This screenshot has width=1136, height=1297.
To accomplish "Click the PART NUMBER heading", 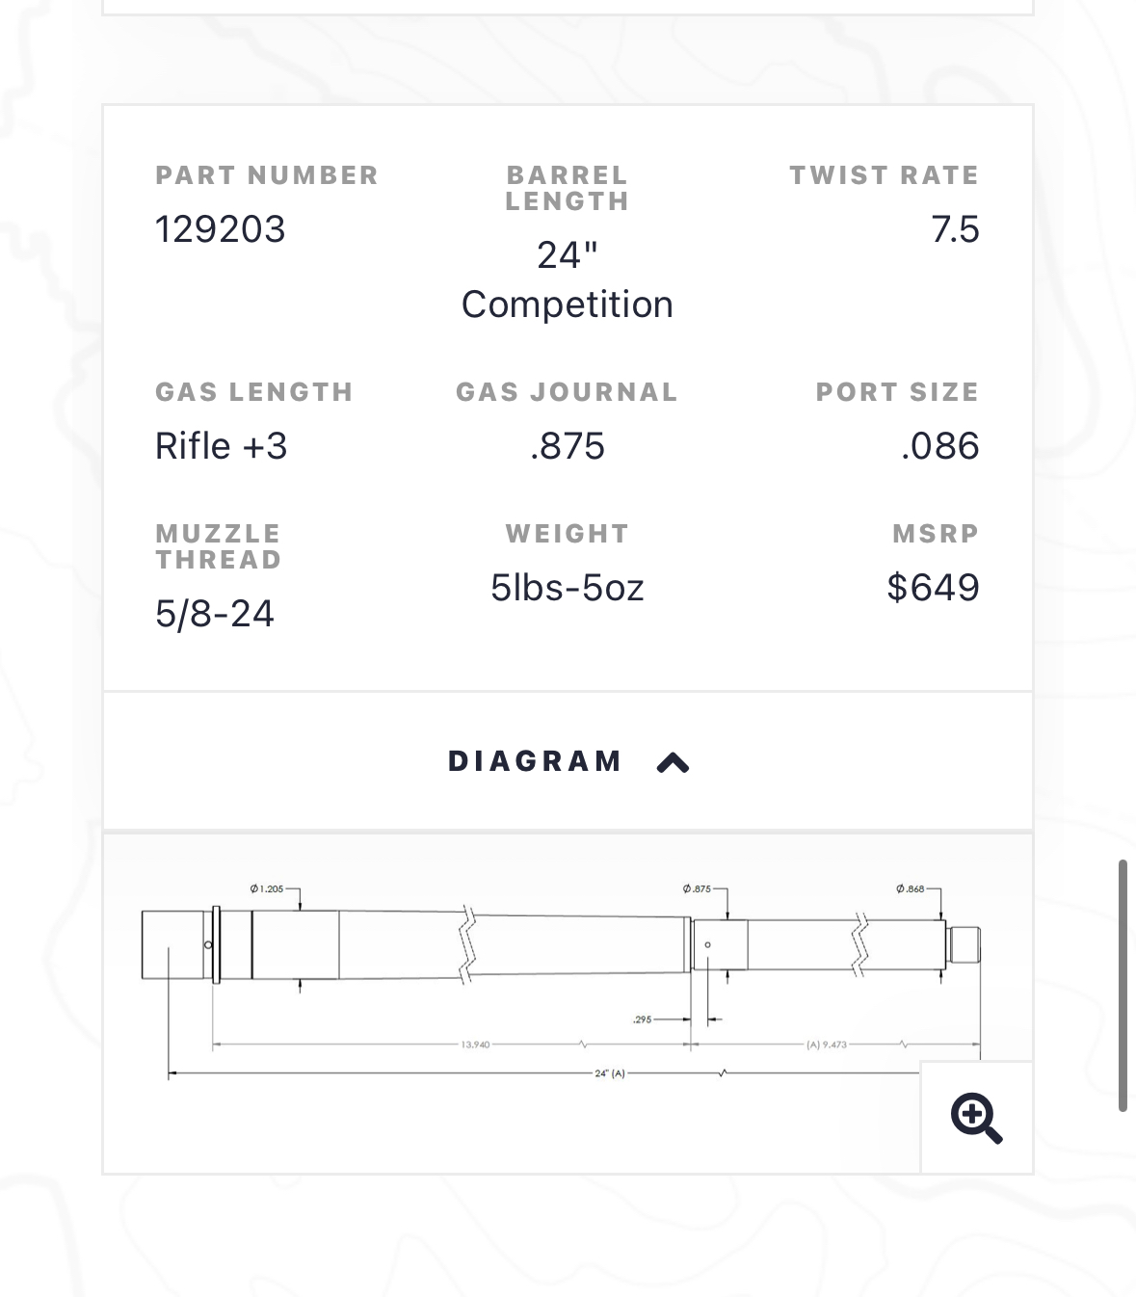I will [x=267, y=175].
